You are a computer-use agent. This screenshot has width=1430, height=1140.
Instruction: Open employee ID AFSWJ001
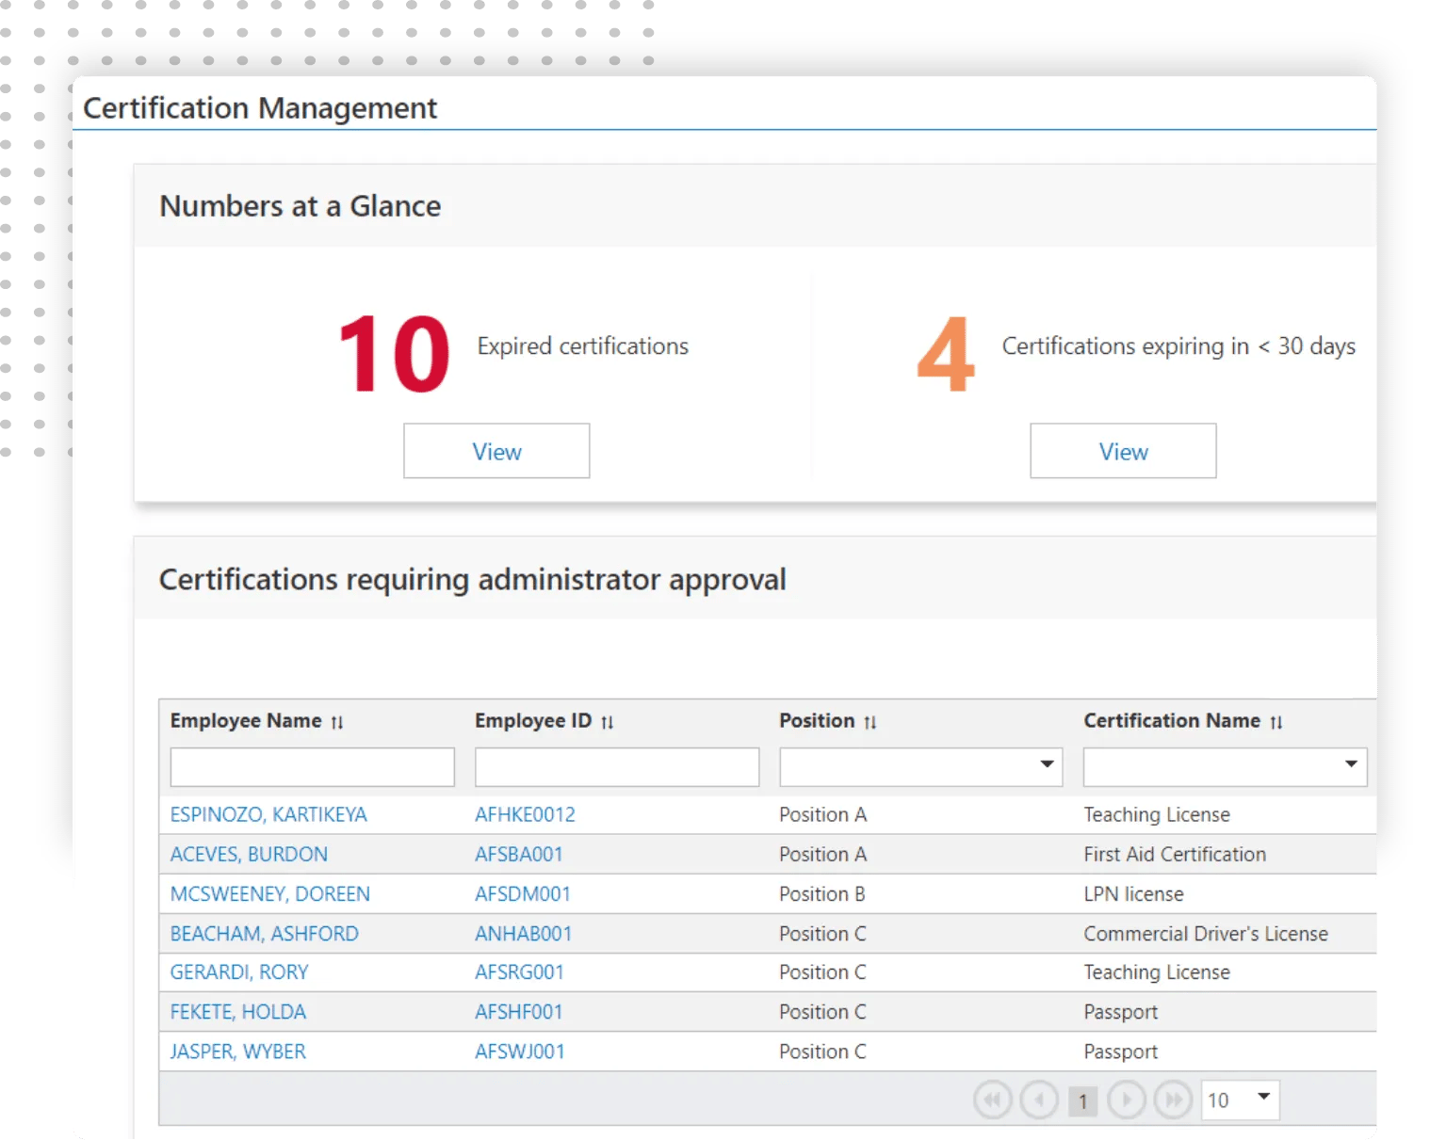(519, 1051)
